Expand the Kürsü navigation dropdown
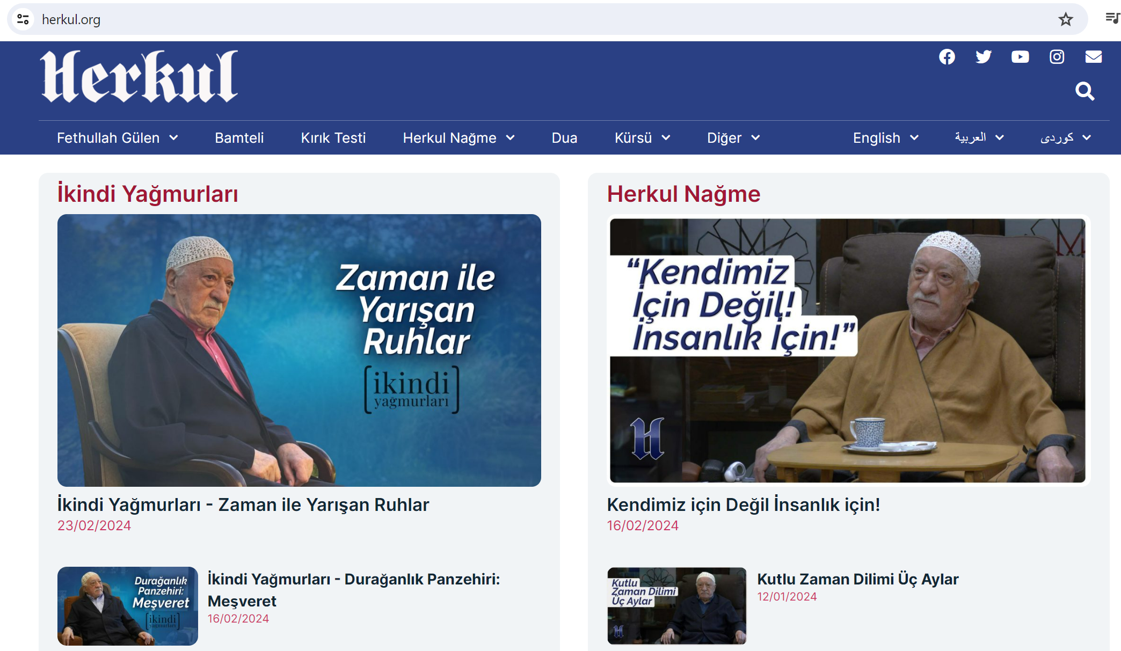Image resolution: width=1121 pixels, height=651 pixels. click(x=642, y=138)
